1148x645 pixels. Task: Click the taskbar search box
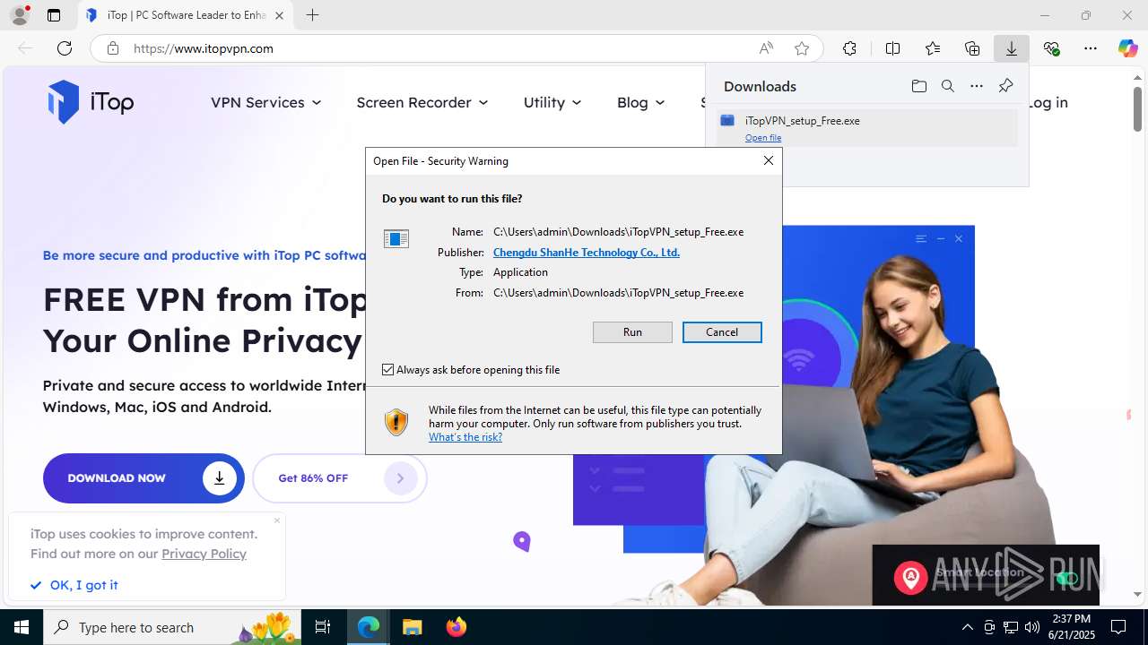pyautogui.click(x=172, y=627)
